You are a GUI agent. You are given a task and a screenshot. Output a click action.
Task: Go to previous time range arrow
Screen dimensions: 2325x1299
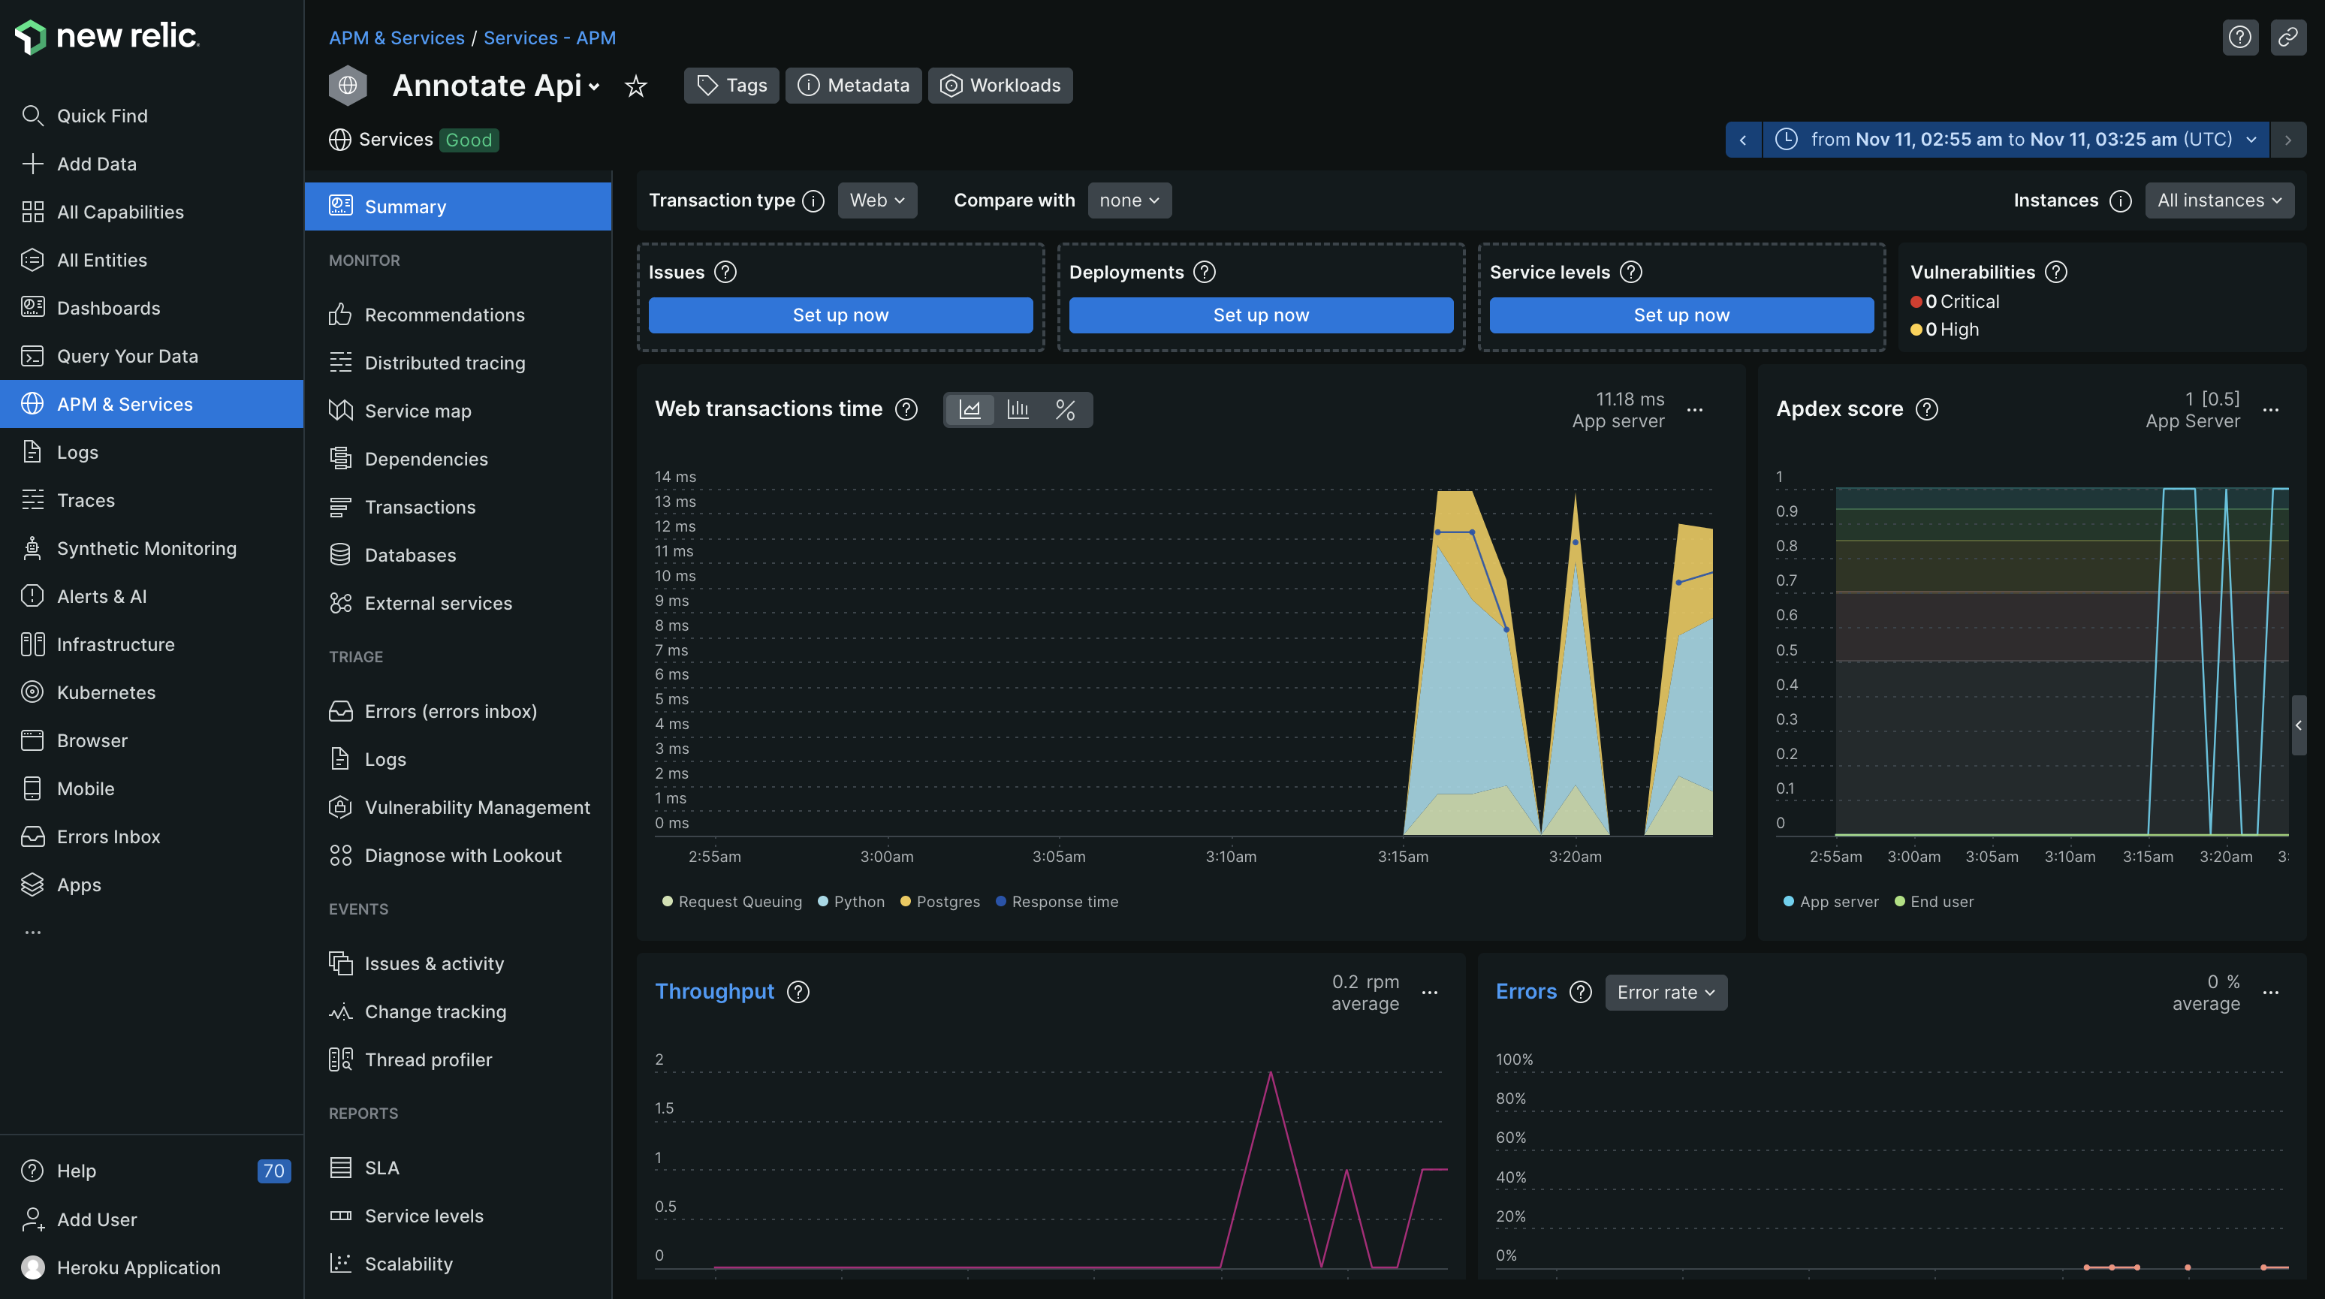[1743, 140]
